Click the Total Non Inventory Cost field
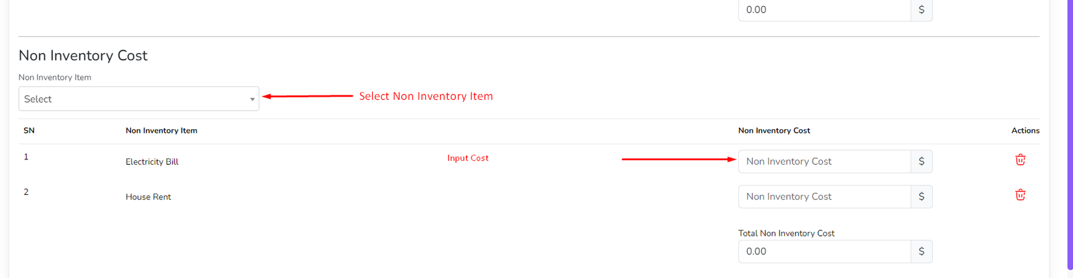Viewport: 1073px width, 278px height. [824, 251]
